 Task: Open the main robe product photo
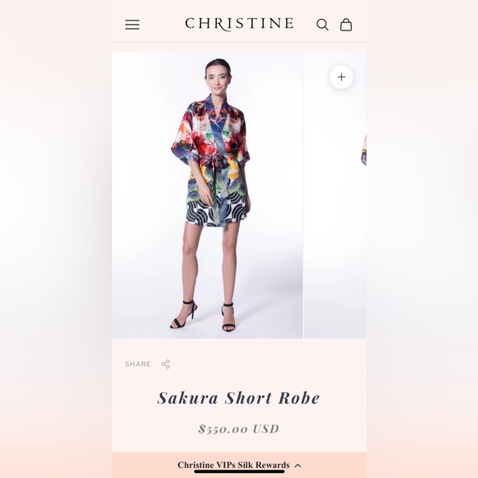pos(208,195)
